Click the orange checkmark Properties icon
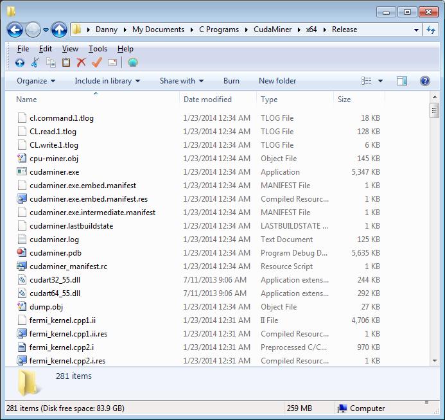Image resolution: width=445 pixels, height=420 pixels. 97,62
